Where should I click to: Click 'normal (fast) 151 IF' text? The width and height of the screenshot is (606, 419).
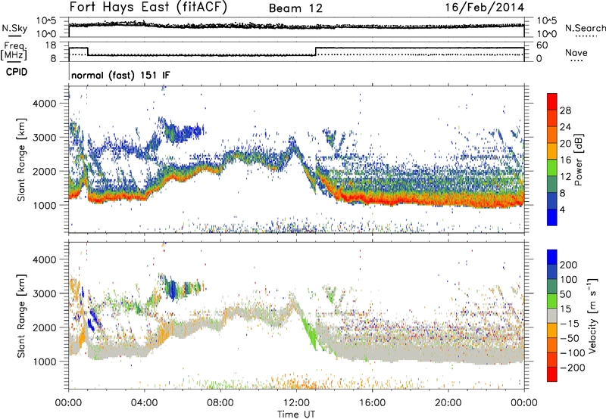[120, 75]
